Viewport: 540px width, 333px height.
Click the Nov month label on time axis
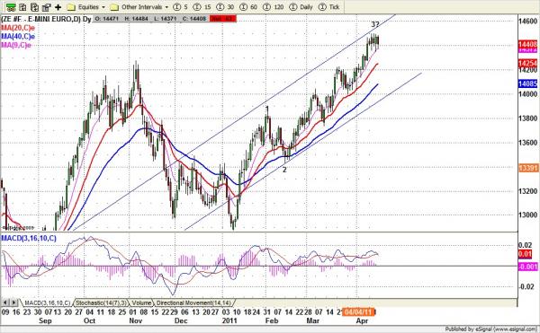click(136, 320)
